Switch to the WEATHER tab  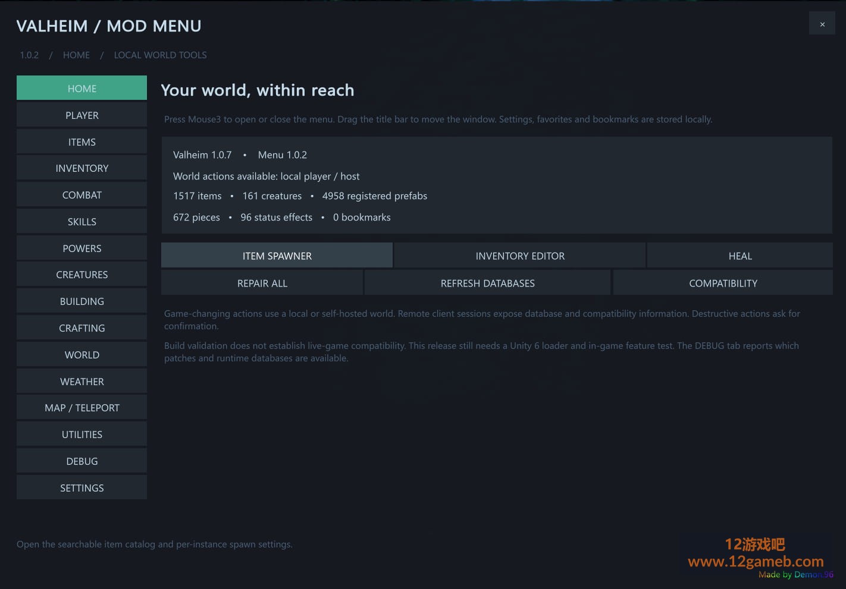pos(82,381)
